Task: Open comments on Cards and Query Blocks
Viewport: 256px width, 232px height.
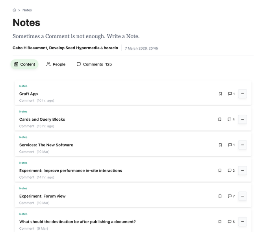Action: pyautogui.click(x=231, y=120)
